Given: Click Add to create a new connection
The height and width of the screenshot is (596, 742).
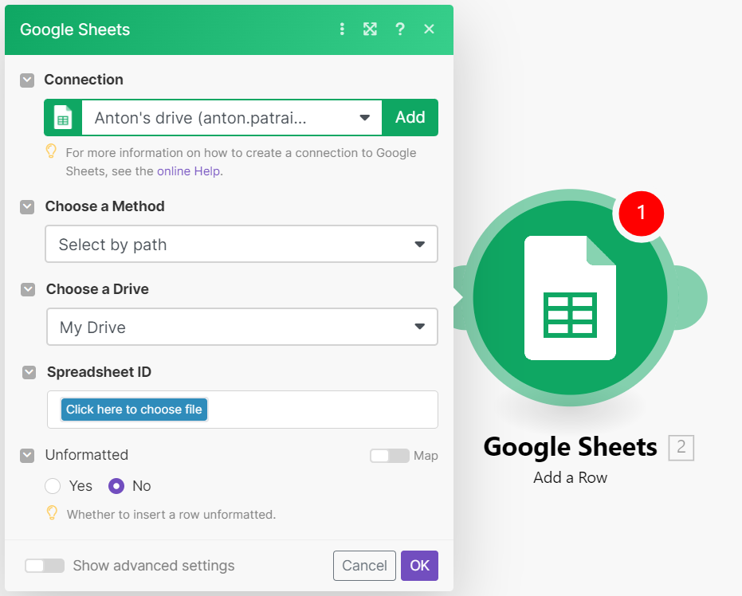Looking at the screenshot, I should (410, 117).
